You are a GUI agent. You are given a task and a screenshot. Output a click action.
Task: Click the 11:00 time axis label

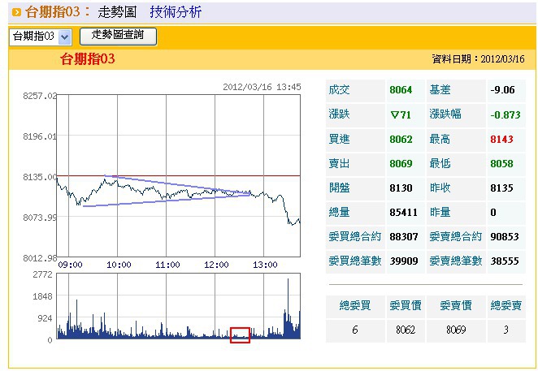point(167,265)
